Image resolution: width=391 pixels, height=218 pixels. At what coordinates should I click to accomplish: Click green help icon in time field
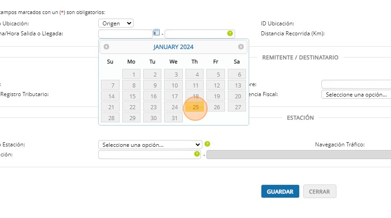(x=230, y=34)
